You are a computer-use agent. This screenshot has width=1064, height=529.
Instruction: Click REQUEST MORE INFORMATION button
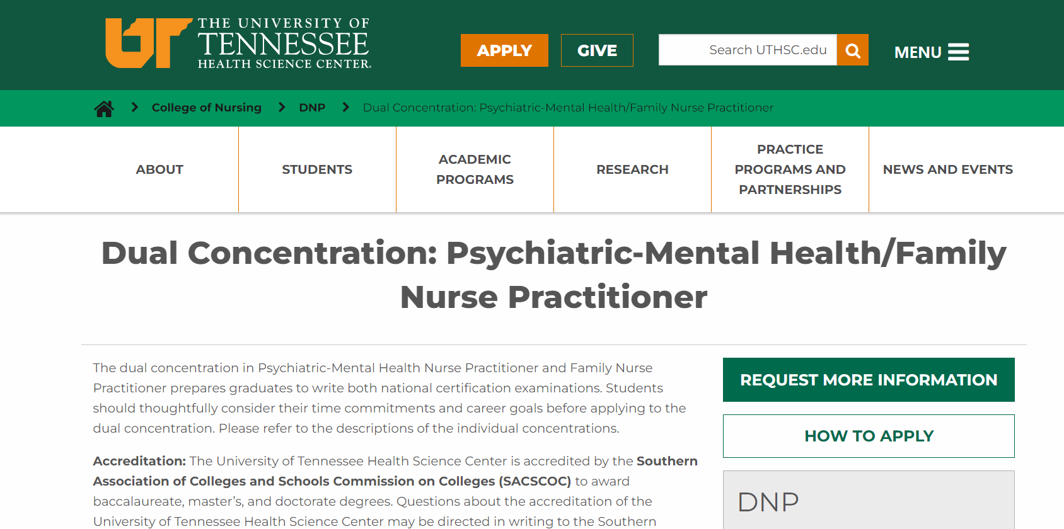(869, 380)
